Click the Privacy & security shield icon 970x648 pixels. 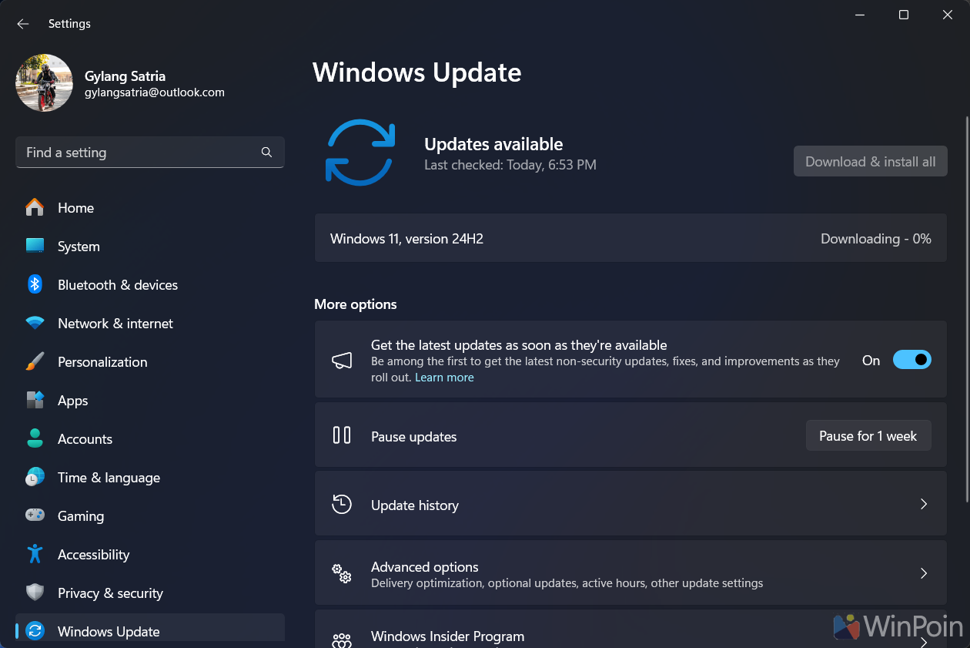[x=35, y=593]
